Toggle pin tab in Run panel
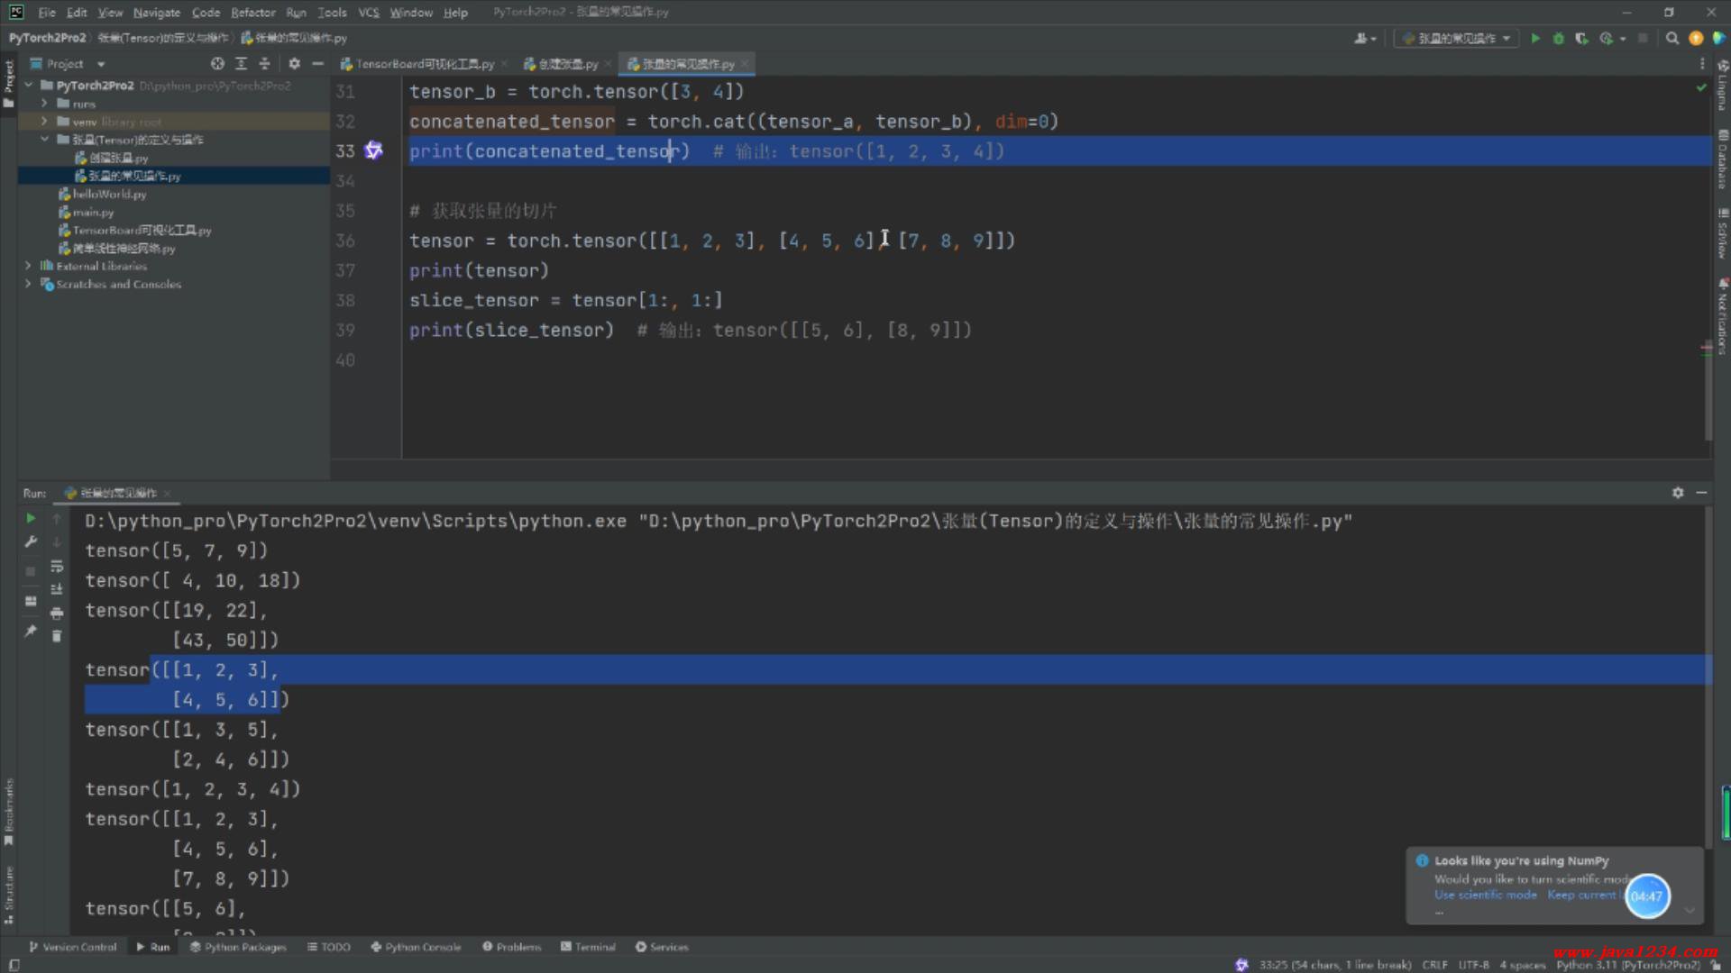This screenshot has height=973, width=1731. coord(31,631)
